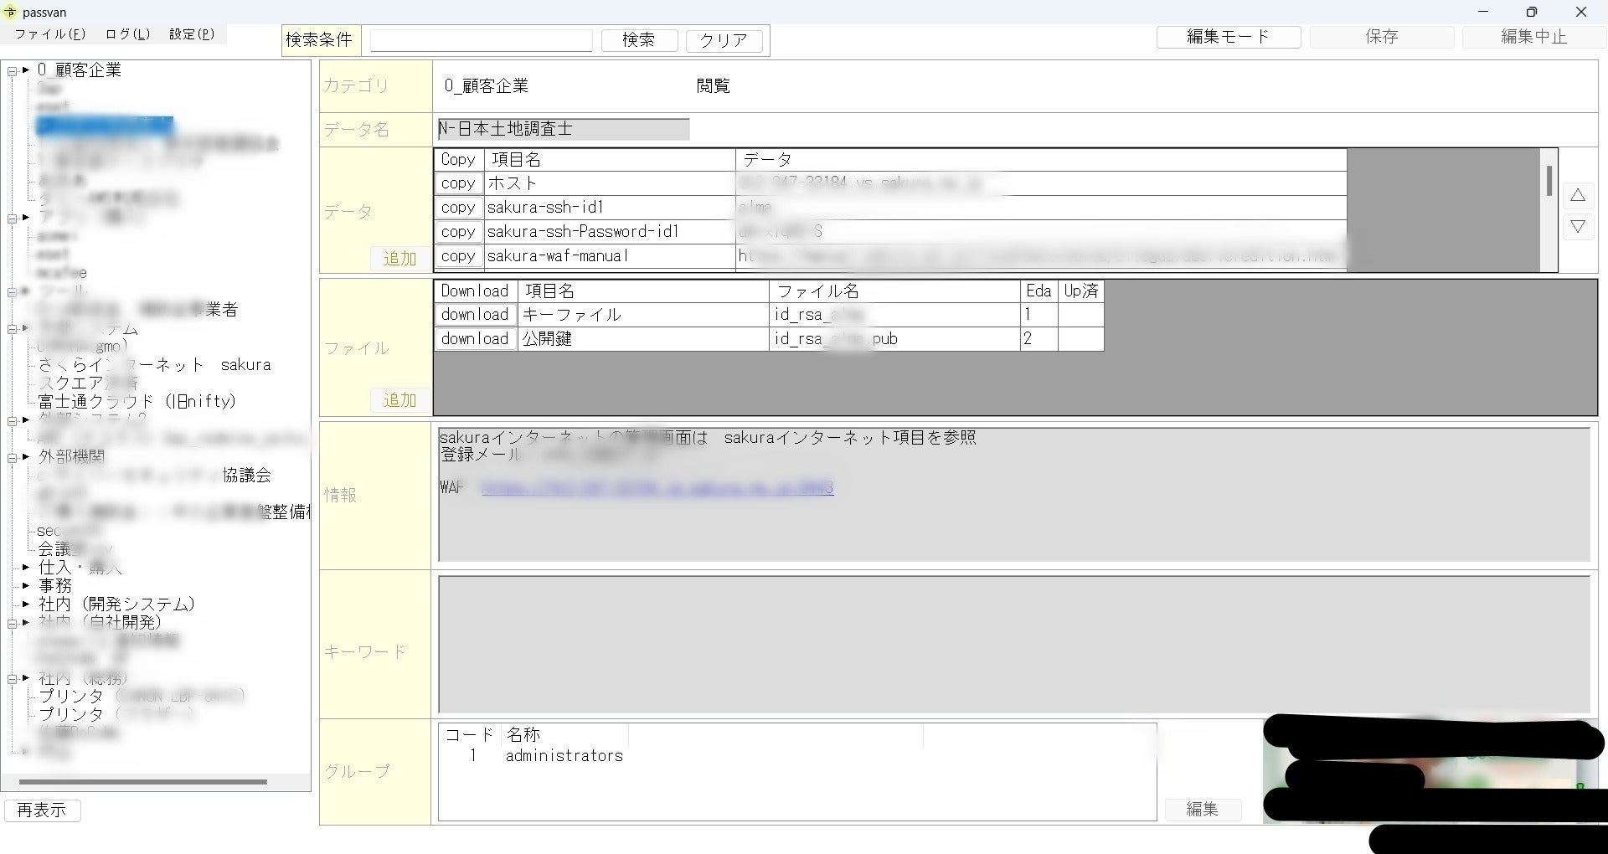
Task: Expand the 仕入・購入 tree node
Action: click(x=26, y=568)
